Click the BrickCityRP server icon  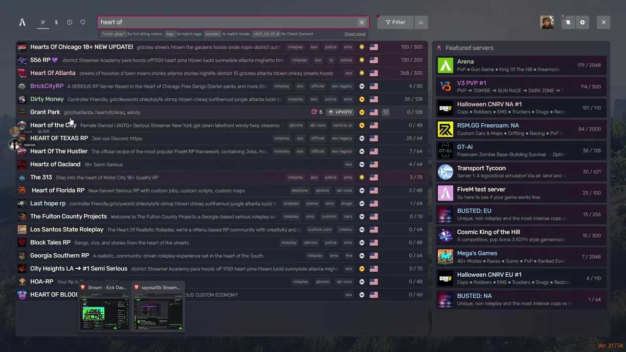point(22,86)
